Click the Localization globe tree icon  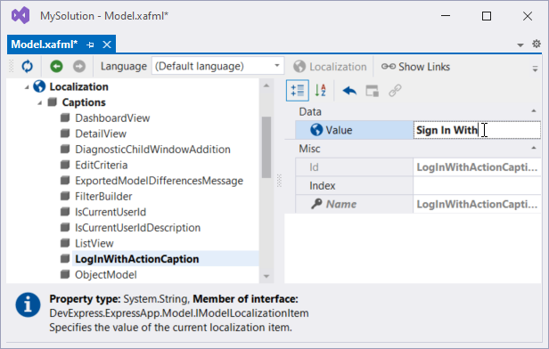[39, 86]
